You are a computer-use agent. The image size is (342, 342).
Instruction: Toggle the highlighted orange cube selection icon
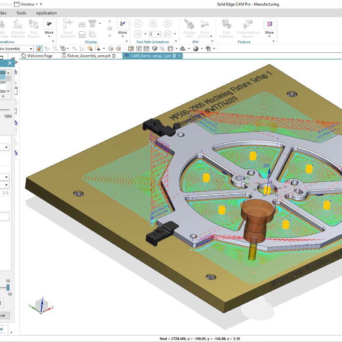pos(39,48)
